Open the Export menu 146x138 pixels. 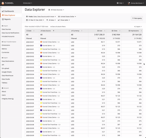point(138,26)
